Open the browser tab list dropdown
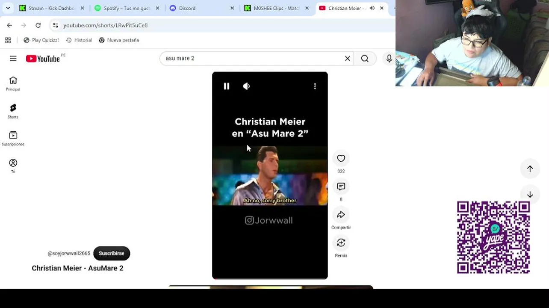Viewport: 549px width, 308px height. (x=8, y=8)
